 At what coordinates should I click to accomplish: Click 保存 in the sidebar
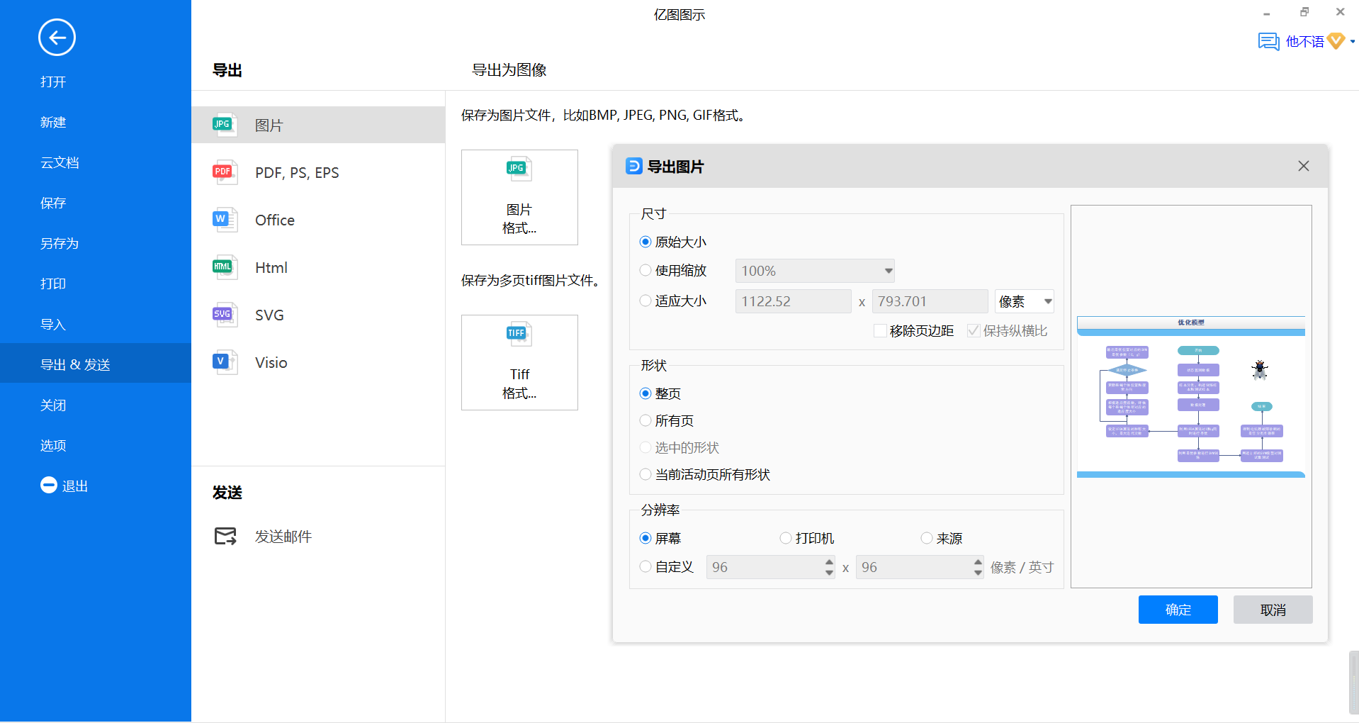click(53, 203)
